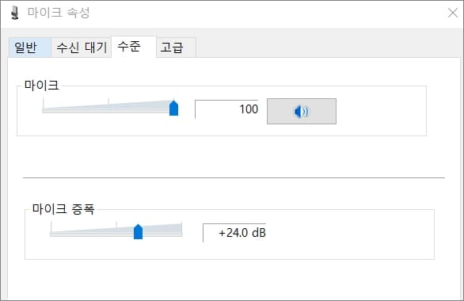
Task: Decrease boost by clicking track left of handle
Action: tap(92, 234)
